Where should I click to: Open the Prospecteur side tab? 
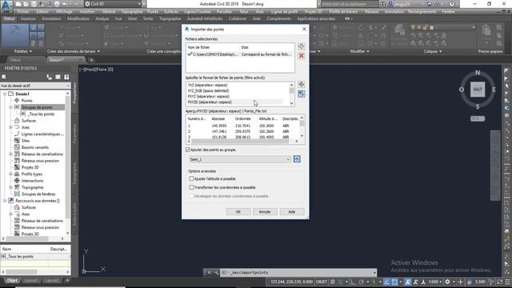click(74, 93)
